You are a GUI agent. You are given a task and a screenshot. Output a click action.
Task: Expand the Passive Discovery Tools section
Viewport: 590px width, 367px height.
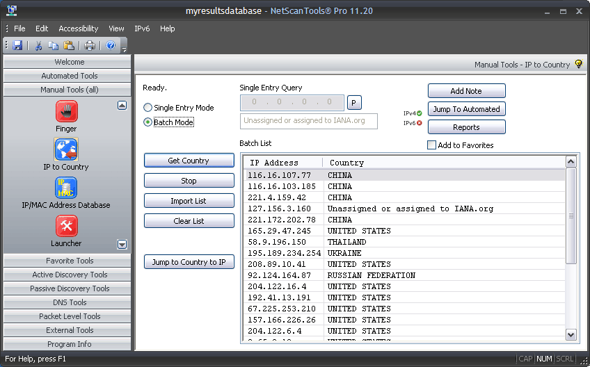tap(67, 288)
